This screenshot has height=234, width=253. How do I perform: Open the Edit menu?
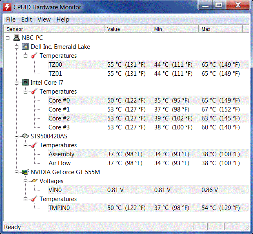[x=27, y=20]
